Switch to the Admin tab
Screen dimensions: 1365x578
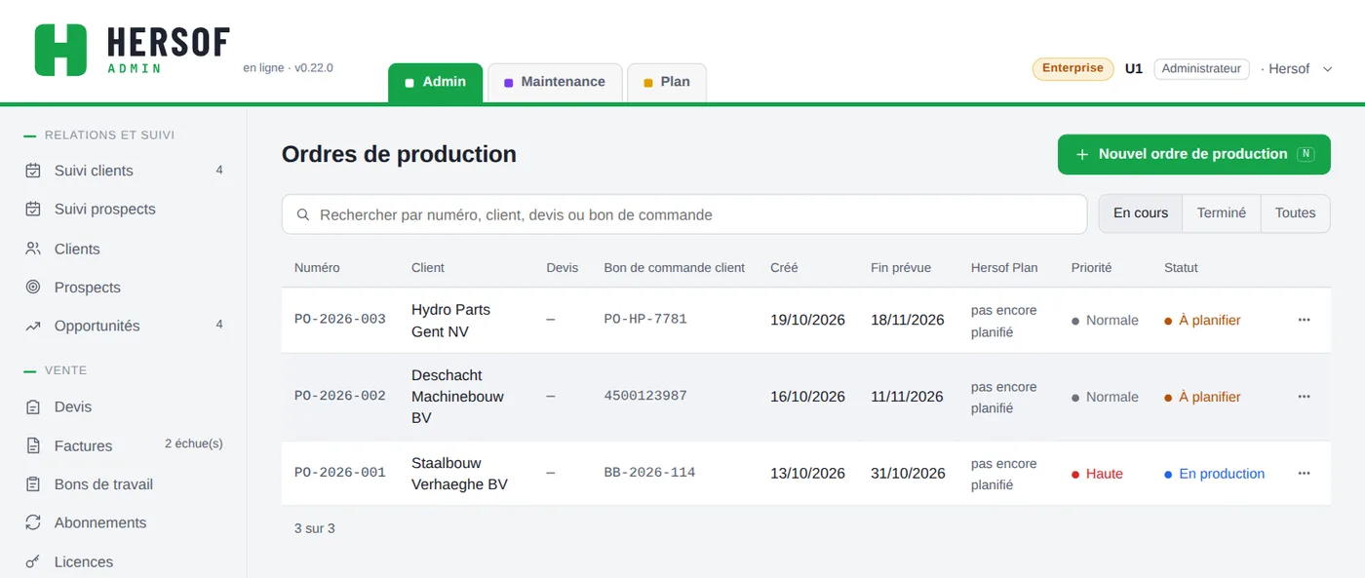coord(435,82)
